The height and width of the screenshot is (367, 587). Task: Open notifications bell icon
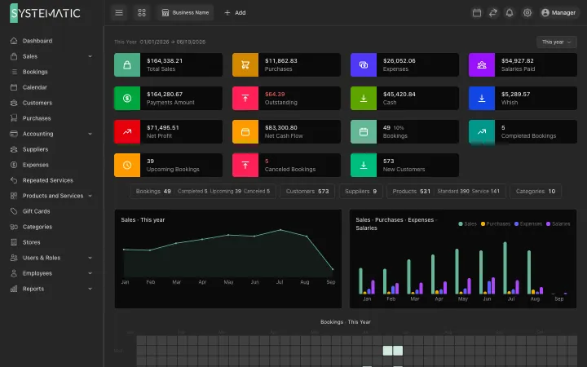coord(510,13)
